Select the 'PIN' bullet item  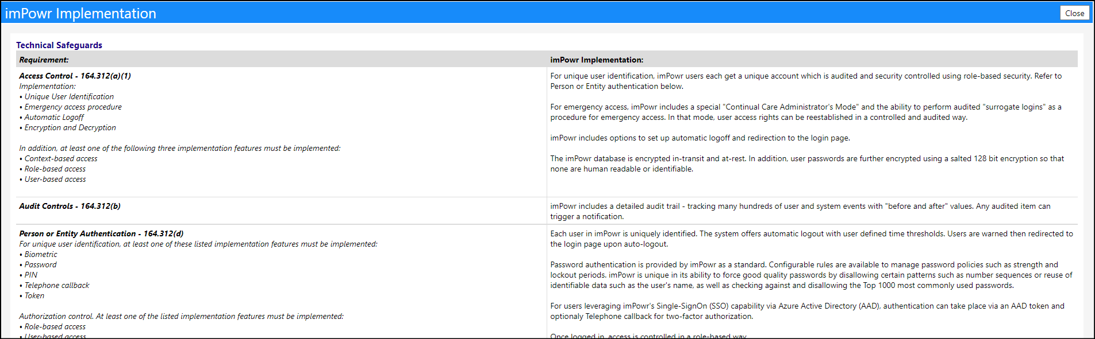coord(31,275)
